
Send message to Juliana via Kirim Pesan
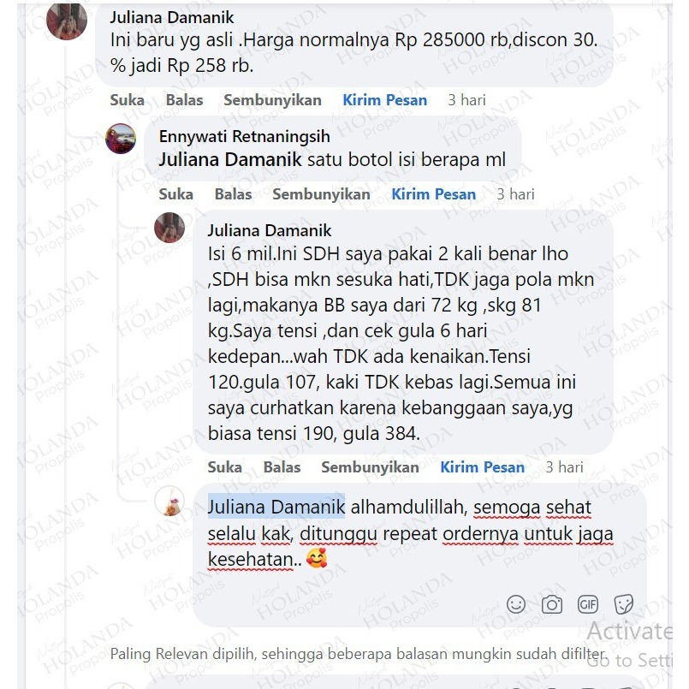(x=385, y=100)
